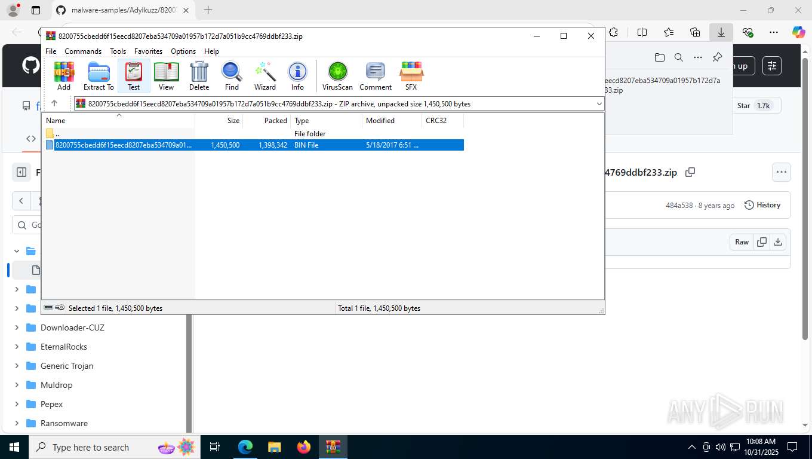Open Edge settings and more menu
Image resolution: width=812 pixels, height=459 pixels.
click(774, 32)
